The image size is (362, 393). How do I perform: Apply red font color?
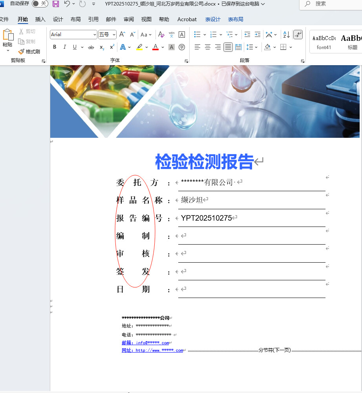(155, 47)
